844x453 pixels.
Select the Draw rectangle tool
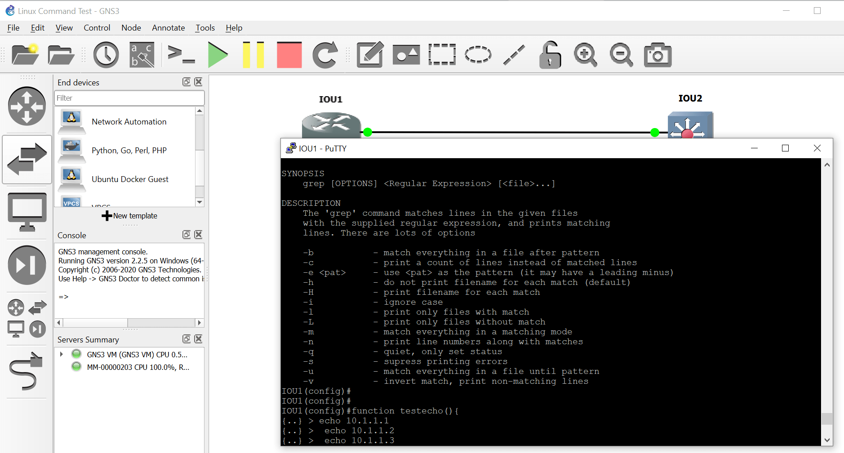tap(442, 55)
